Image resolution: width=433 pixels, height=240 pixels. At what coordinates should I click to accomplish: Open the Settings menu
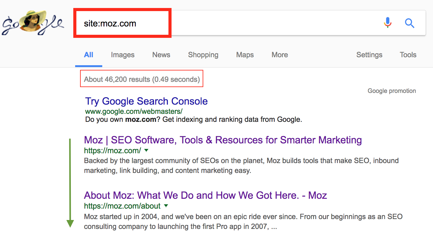tap(369, 54)
